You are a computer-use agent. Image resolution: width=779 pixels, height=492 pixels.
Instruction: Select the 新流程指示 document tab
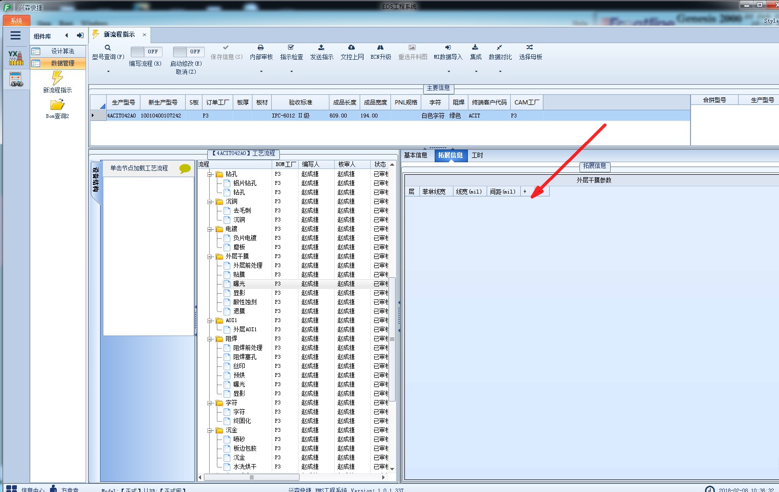[x=119, y=35]
